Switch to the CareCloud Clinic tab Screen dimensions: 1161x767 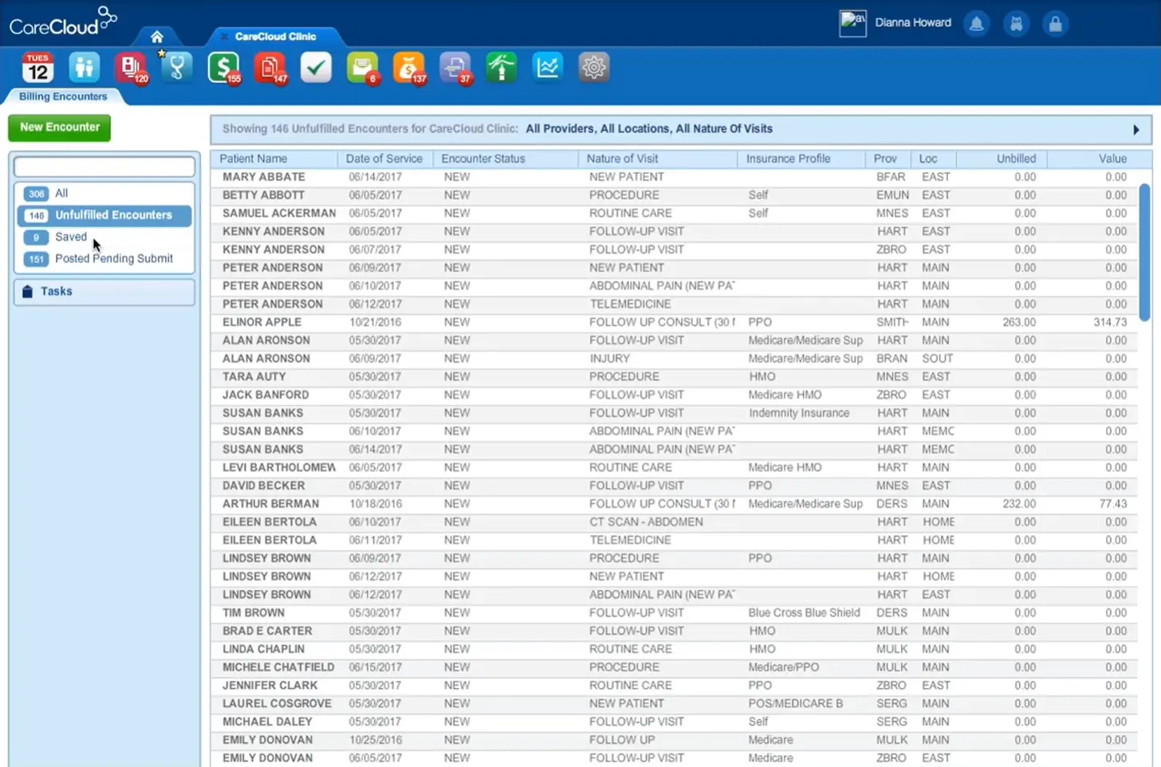click(x=275, y=37)
